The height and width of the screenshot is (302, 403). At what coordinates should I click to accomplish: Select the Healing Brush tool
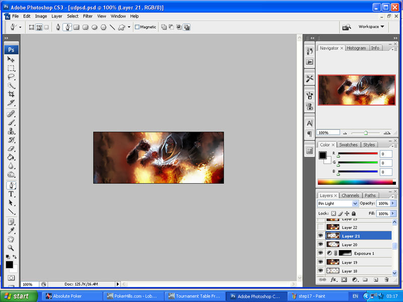coord(11,114)
